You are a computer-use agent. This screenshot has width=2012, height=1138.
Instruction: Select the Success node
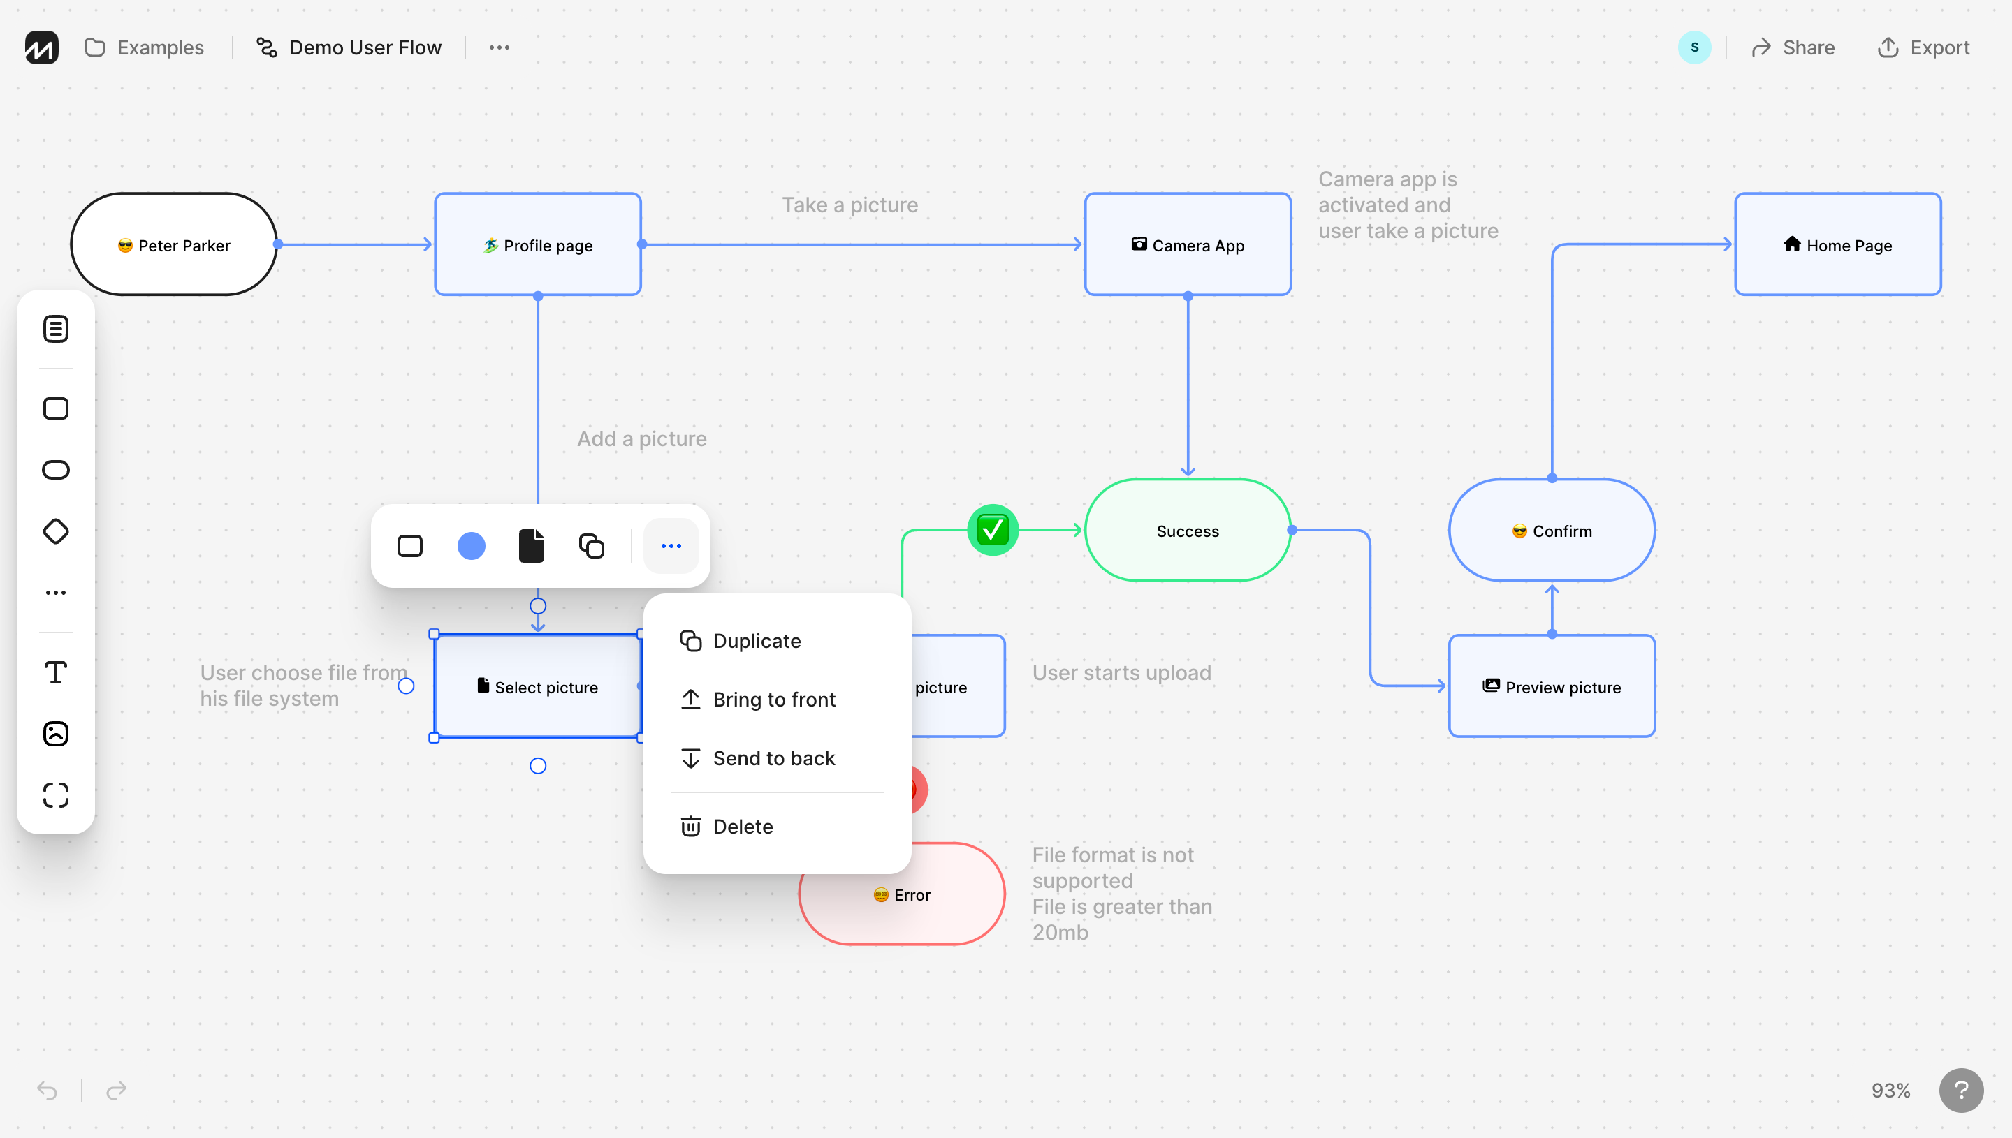coord(1188,531)
